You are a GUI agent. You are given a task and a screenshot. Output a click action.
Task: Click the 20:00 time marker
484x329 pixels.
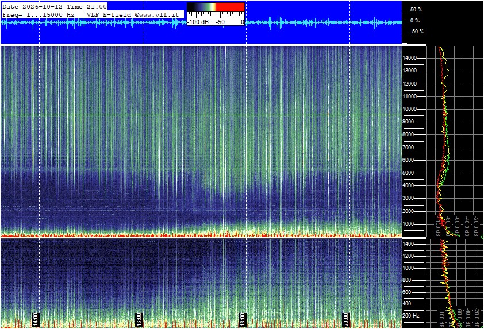[345, 319]
